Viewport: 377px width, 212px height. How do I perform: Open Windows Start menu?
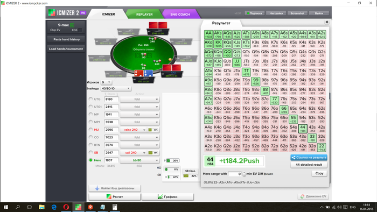coord(6,207)
